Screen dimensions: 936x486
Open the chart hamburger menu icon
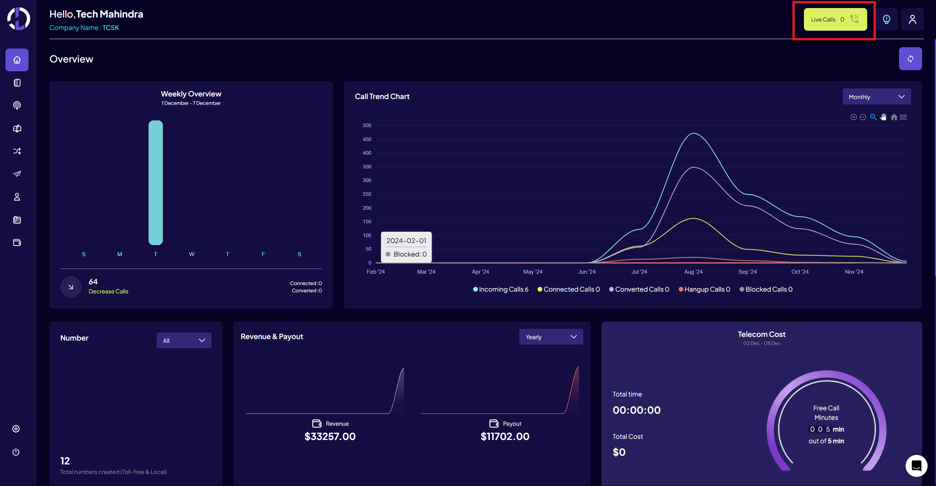point(903,117)
